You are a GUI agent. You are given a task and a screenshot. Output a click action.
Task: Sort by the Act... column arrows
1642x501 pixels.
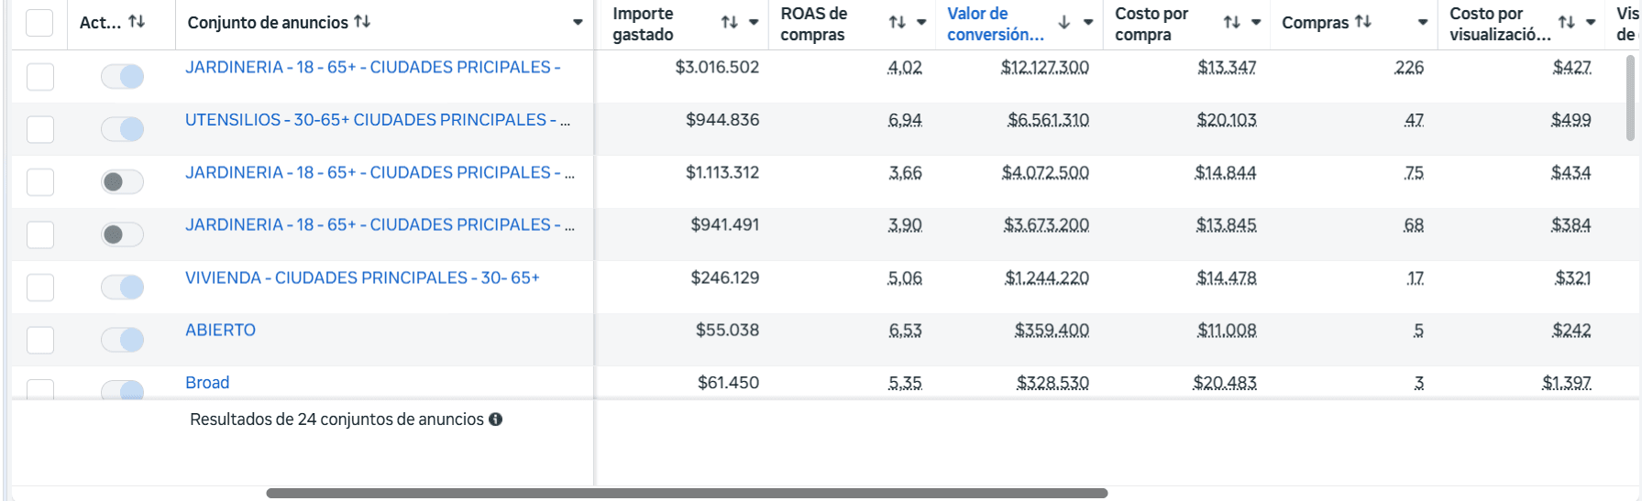pyautogui.click(x=137, y=21)
